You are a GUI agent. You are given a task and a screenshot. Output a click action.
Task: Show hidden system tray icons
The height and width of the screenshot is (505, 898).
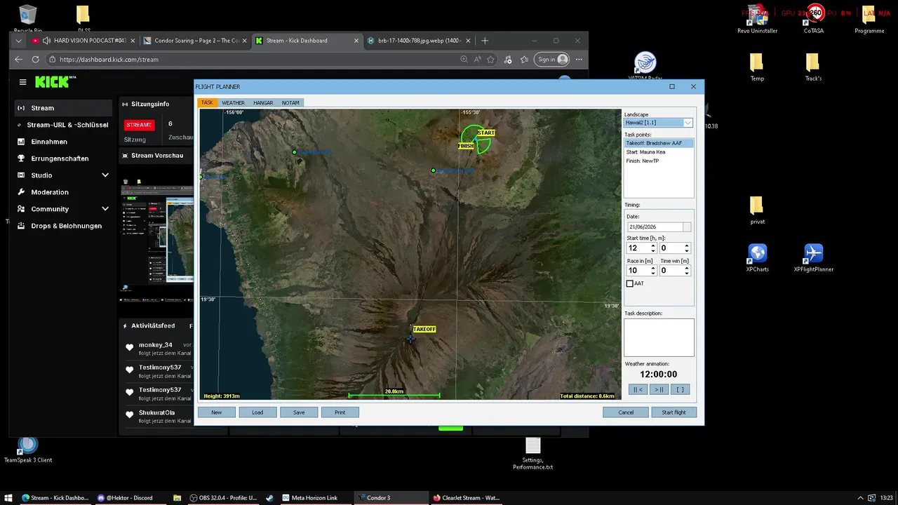861,498
